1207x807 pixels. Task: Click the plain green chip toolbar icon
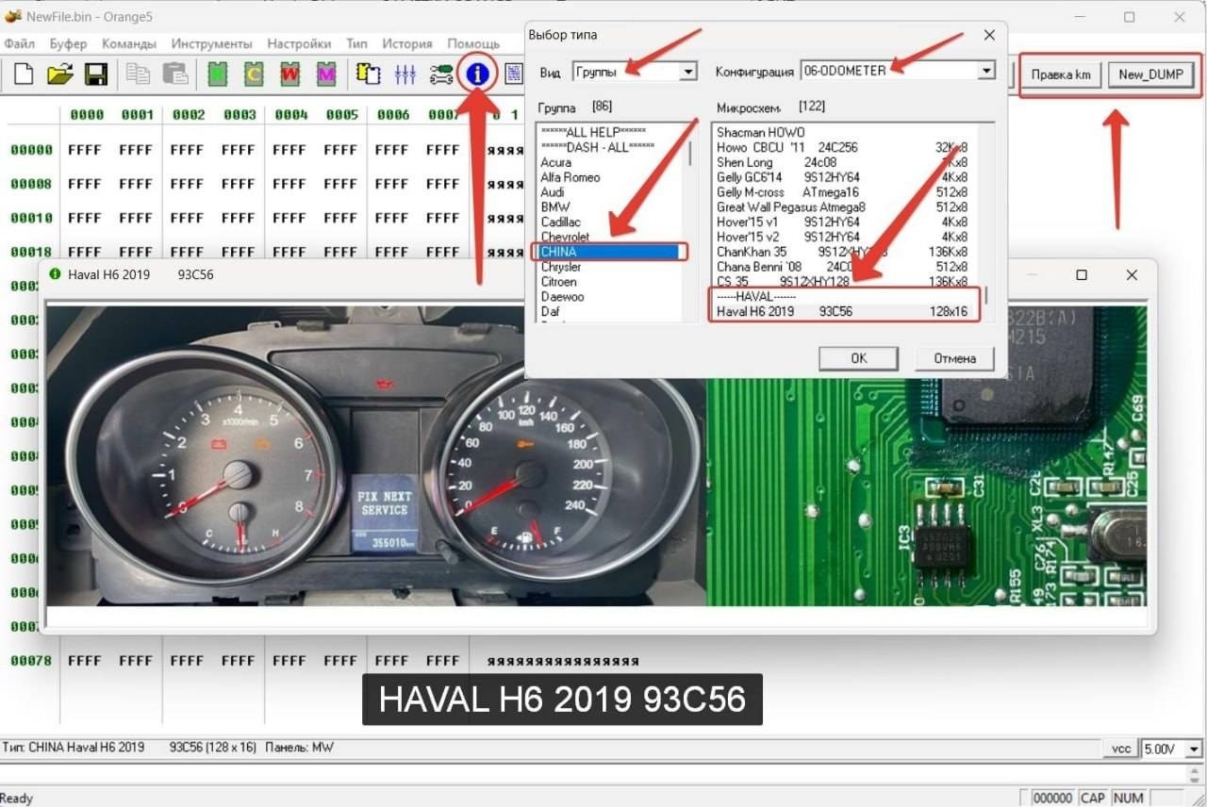(x=218, y=74)
